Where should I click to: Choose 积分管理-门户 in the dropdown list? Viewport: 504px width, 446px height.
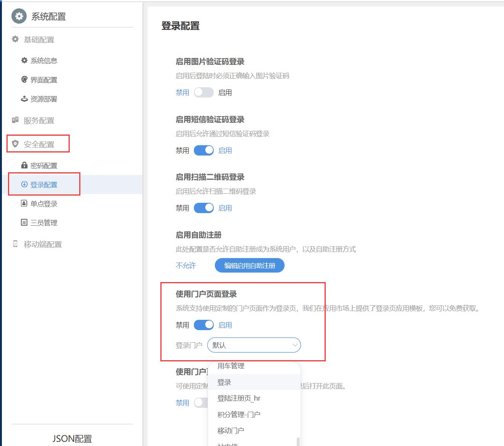pyautogui.click(x=238, y=414)
